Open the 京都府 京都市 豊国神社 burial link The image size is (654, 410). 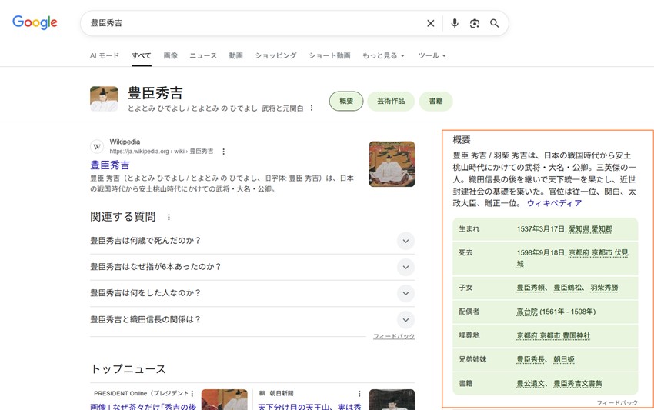(x=553, y=335)
